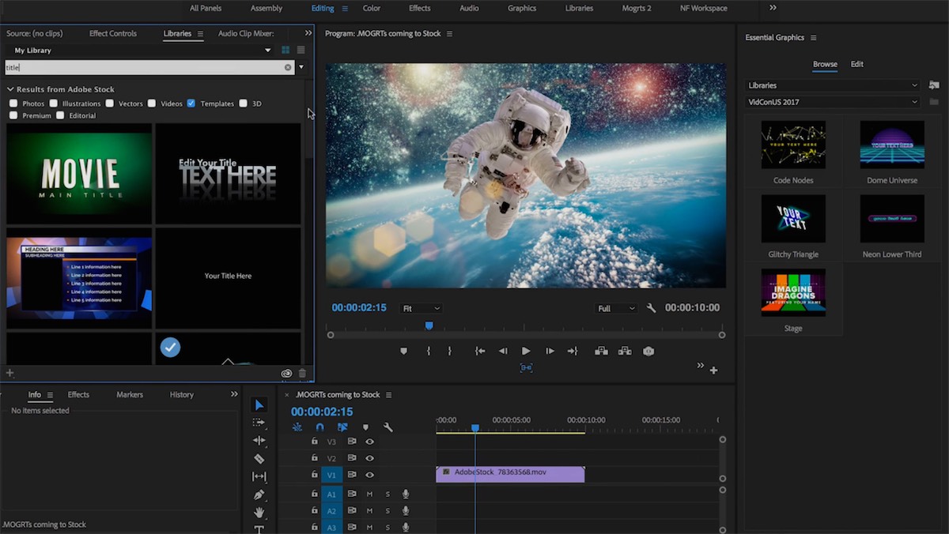Select the Type tool
This screenshot has width=949, height=534.
pyautogui.click(x=259, y=529)
